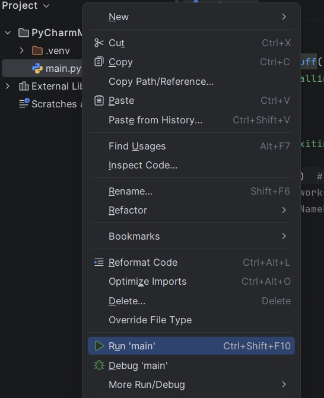
Task: Click the Copy icon in the menu
Action: click(x=99, y=62)
